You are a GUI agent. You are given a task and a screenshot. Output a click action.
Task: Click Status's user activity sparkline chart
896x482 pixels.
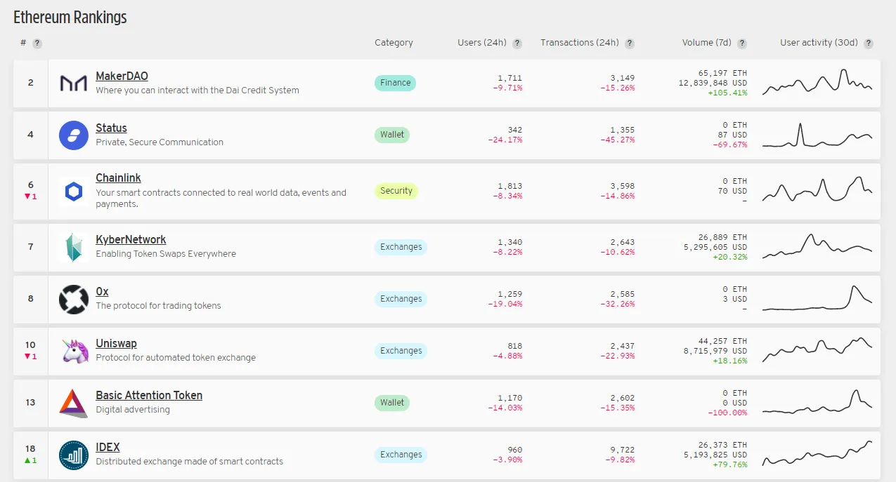(817, 135)
